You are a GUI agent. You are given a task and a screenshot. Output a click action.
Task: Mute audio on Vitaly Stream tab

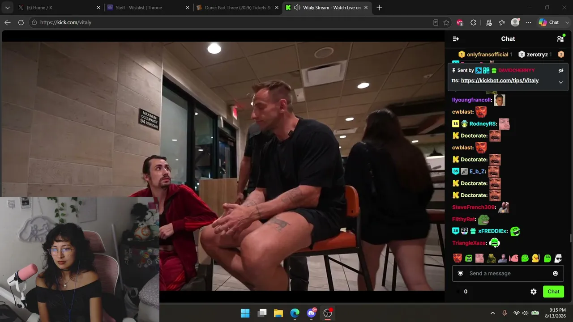point(297,8)
